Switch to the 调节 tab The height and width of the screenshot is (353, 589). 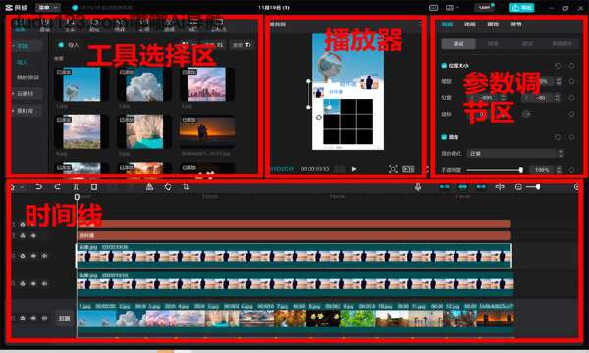pos(516,25)
